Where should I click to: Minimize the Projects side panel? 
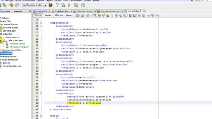[30, 12]
